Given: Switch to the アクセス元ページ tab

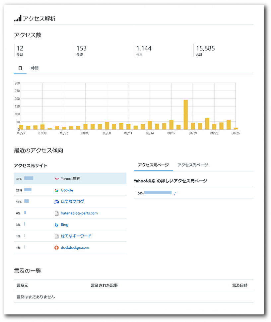Looking at the screenshot, I should (153, 165).
